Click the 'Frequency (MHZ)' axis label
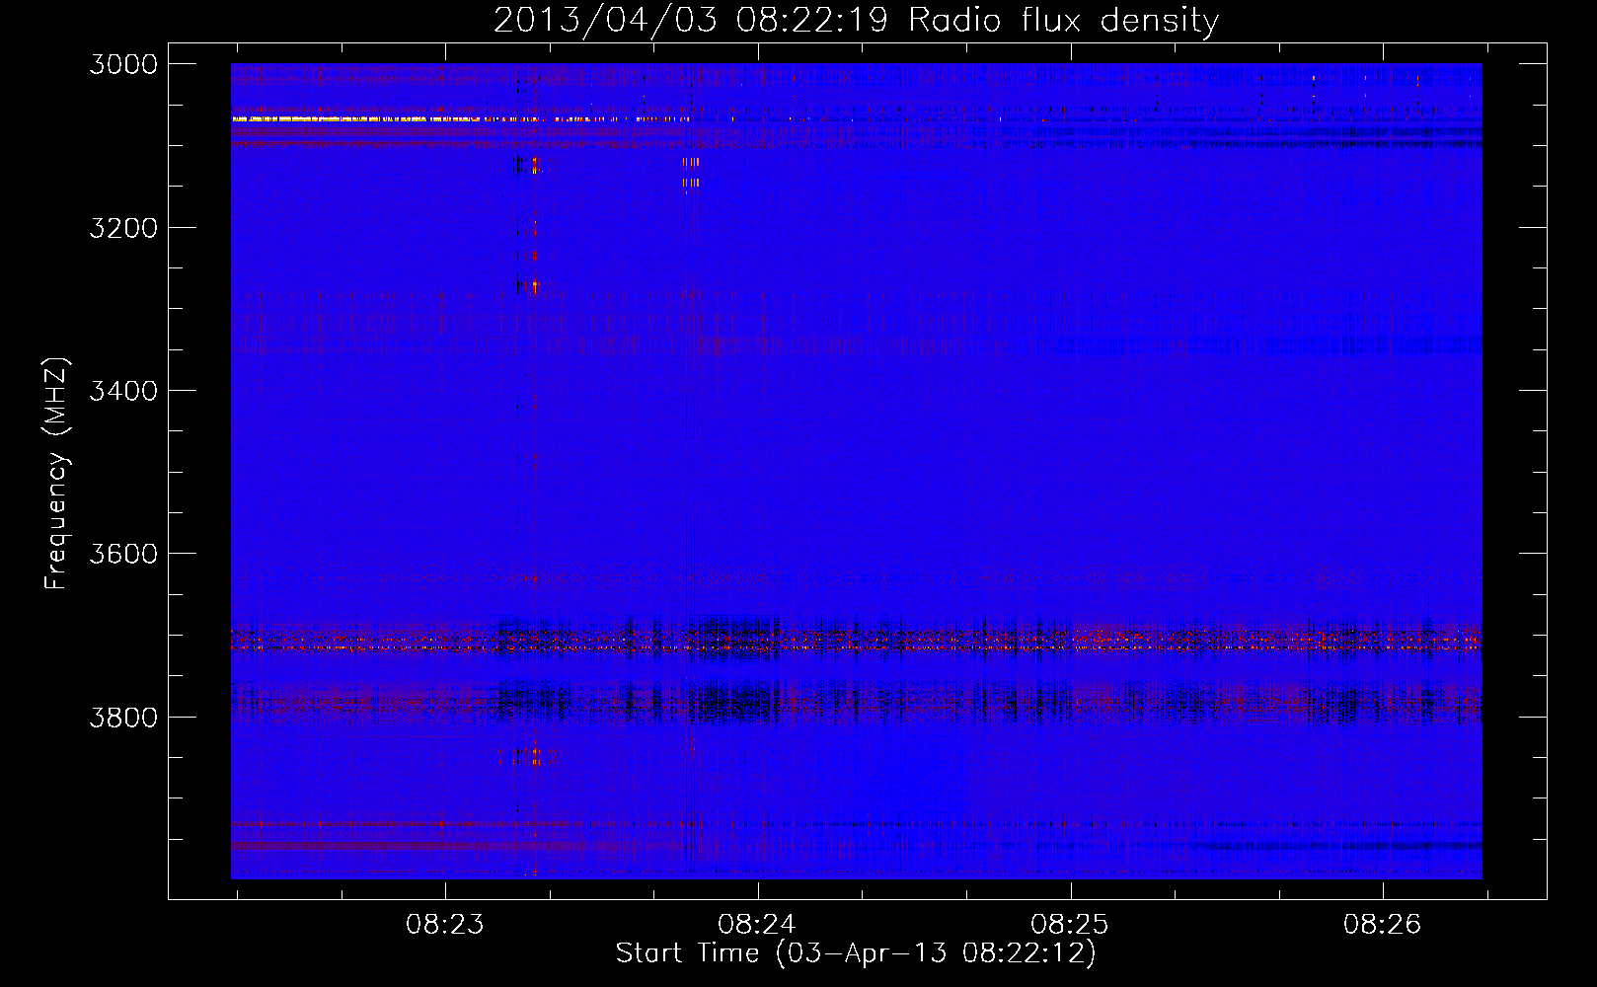1597x987 pixels. (55, 473)
